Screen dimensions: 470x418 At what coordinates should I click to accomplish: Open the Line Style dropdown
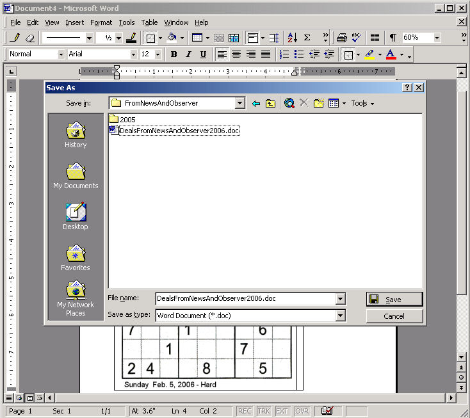pyautogui.click(x=89, y=38)
